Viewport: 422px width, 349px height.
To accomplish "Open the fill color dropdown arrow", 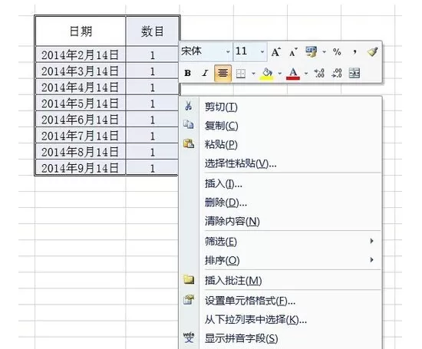I will coord(280,73).
